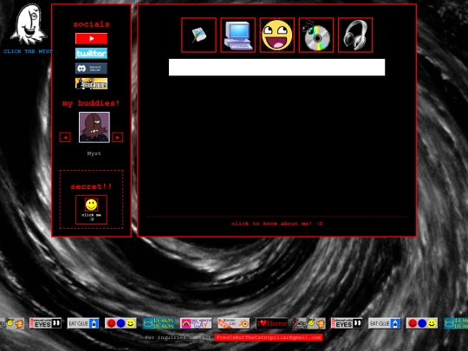
Task: Open the 'this website is gay' rainbow badge
Action: (196, 323)
